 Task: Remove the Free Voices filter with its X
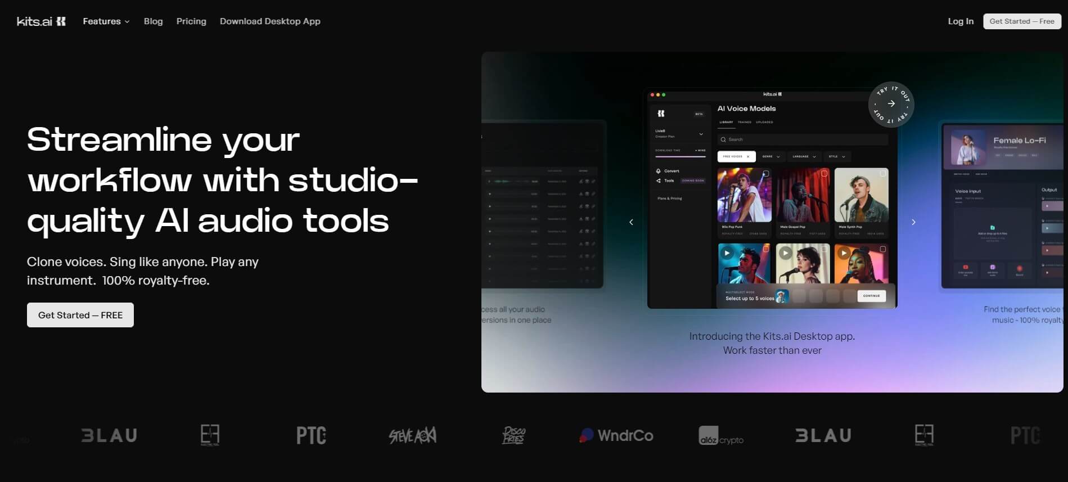(748, 156)
